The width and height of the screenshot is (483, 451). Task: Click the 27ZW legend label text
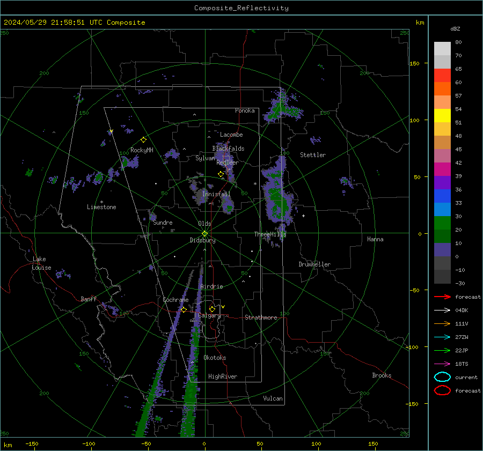[462, 337]
